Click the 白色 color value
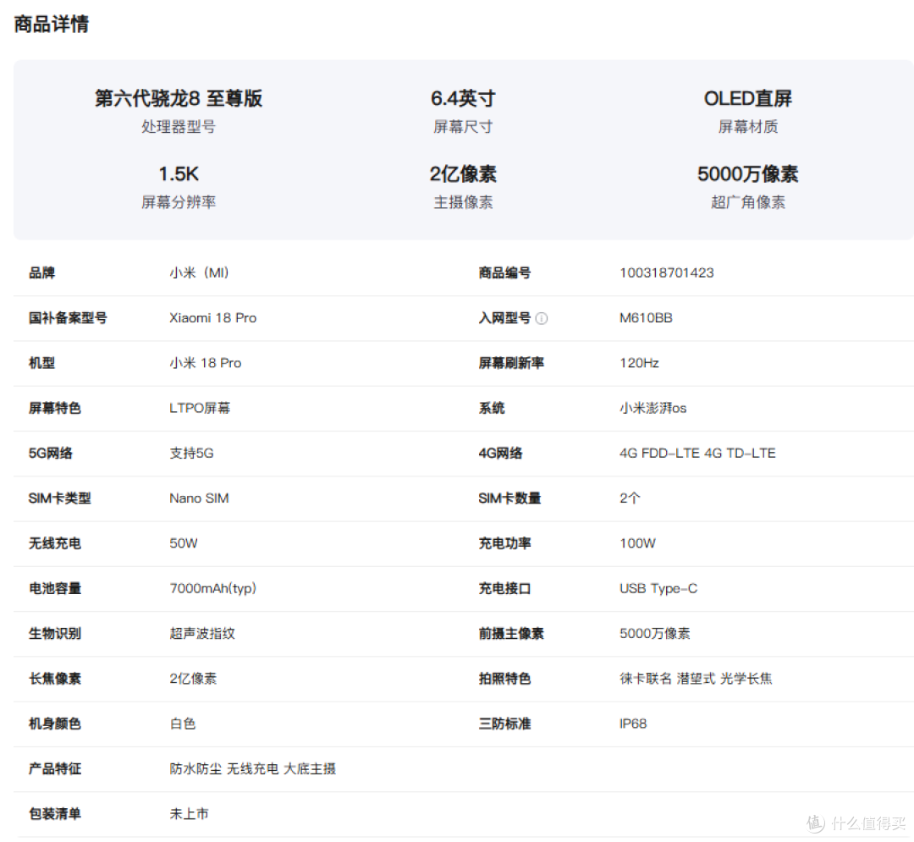This screenshot has width=914, height=842. pyautogui.click(x=183, y=724)
